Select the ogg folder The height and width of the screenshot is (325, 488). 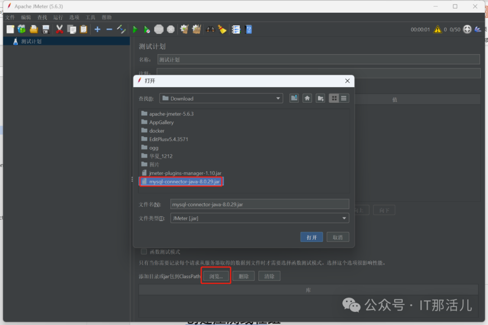pyautogui.click(x=150, y=148)
